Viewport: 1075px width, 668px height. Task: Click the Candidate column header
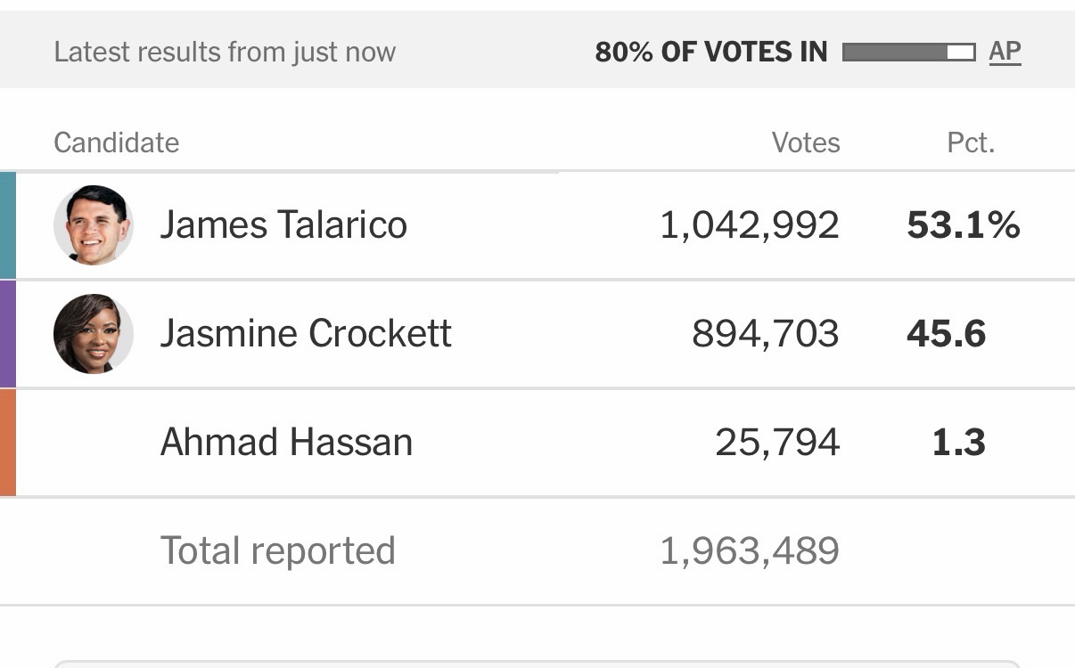[x=116, y=143]
